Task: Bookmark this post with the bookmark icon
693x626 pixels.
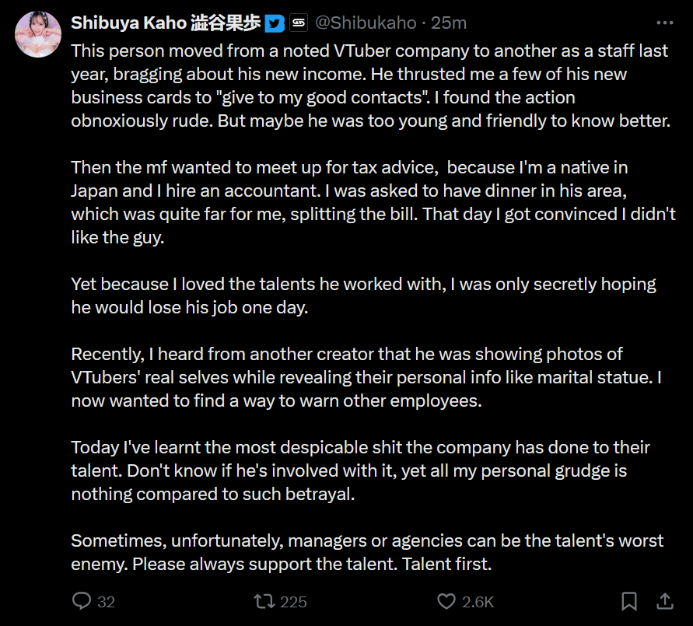Action: [x=629, y=601]
